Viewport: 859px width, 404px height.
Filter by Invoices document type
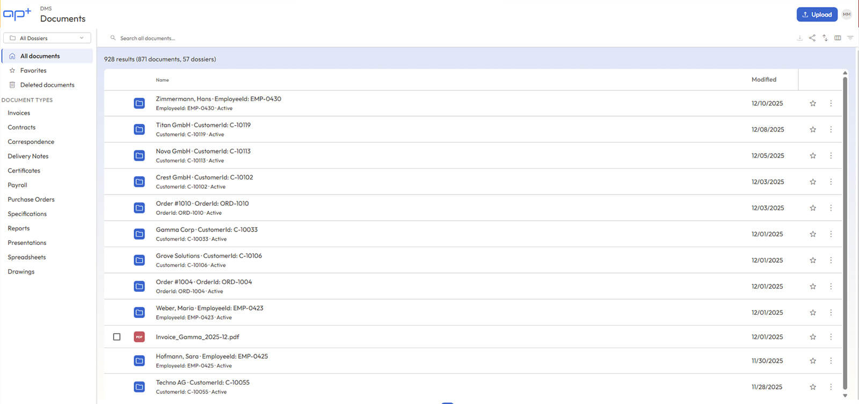[x=19, y=113]
